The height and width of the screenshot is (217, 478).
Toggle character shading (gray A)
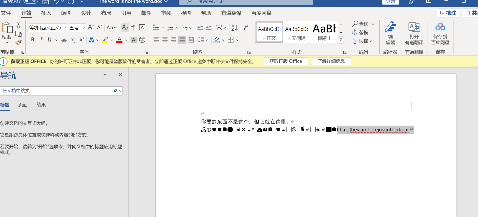(x=134, y=40)
